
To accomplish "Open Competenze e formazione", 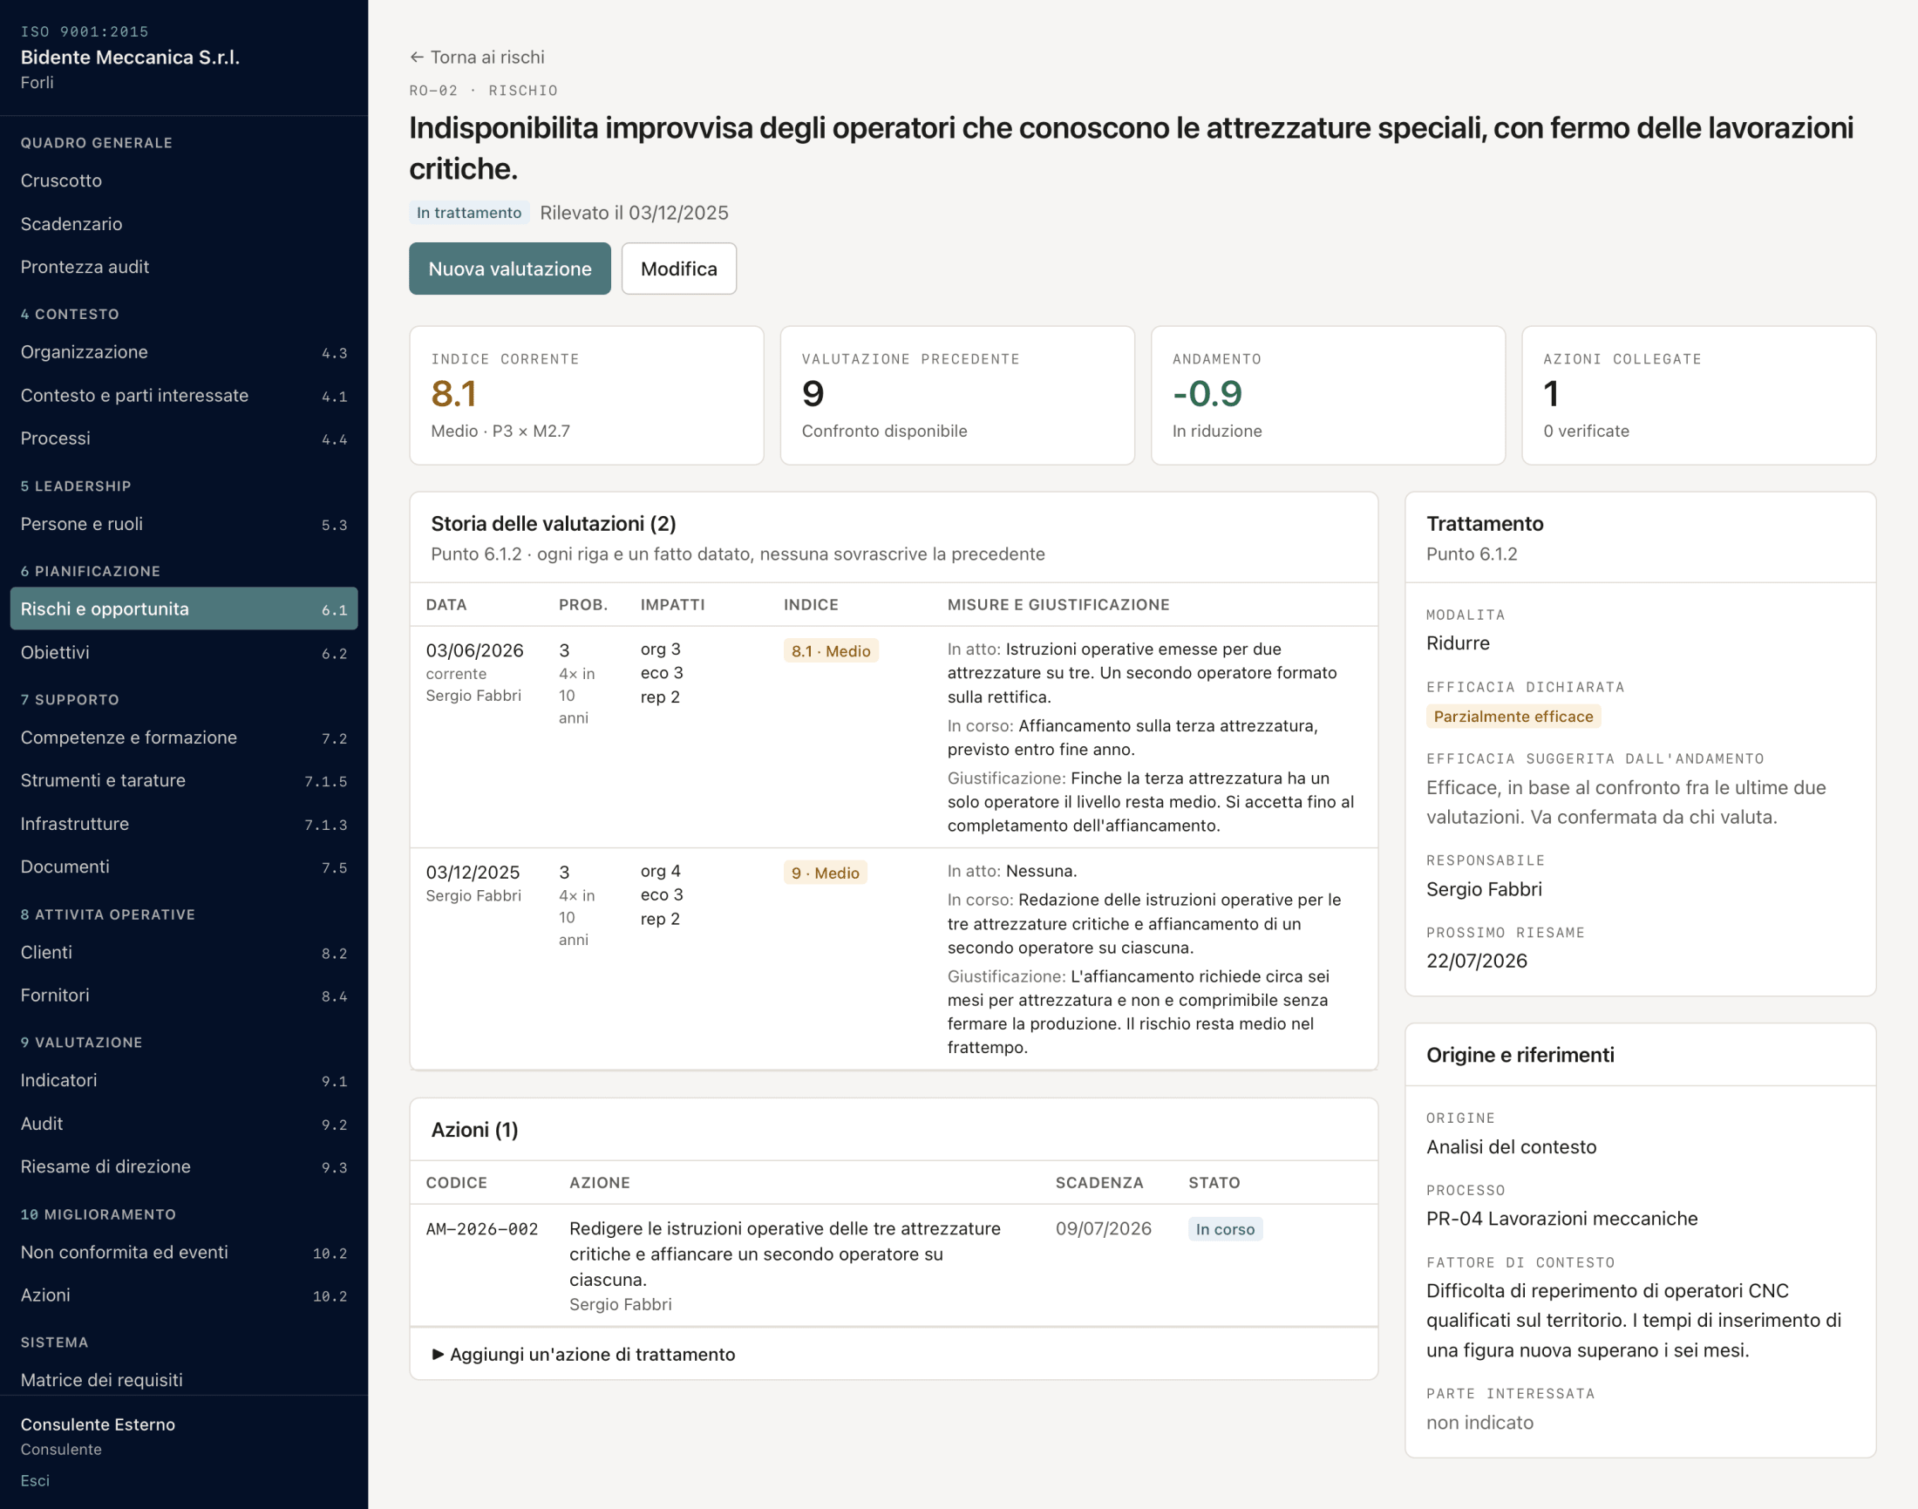I will point(184,738).
